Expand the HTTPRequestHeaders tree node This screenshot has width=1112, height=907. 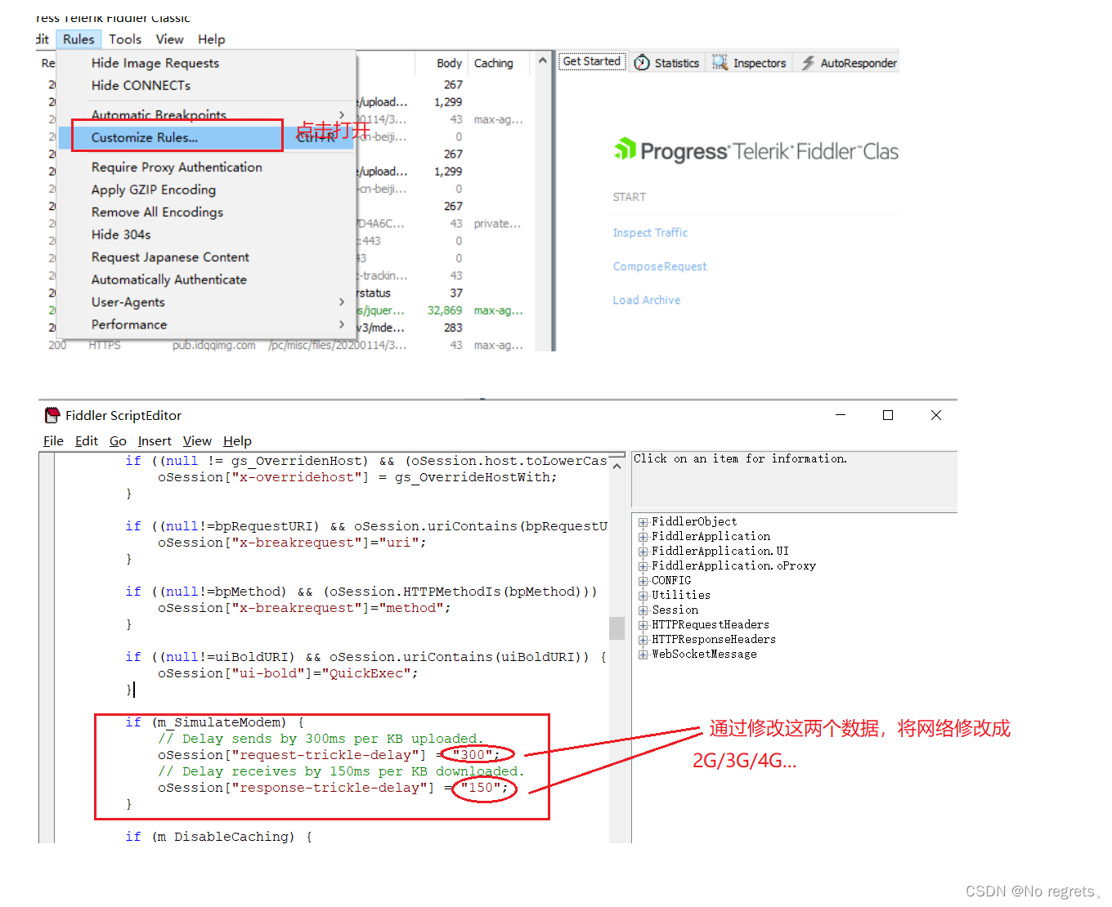(643, 625)
